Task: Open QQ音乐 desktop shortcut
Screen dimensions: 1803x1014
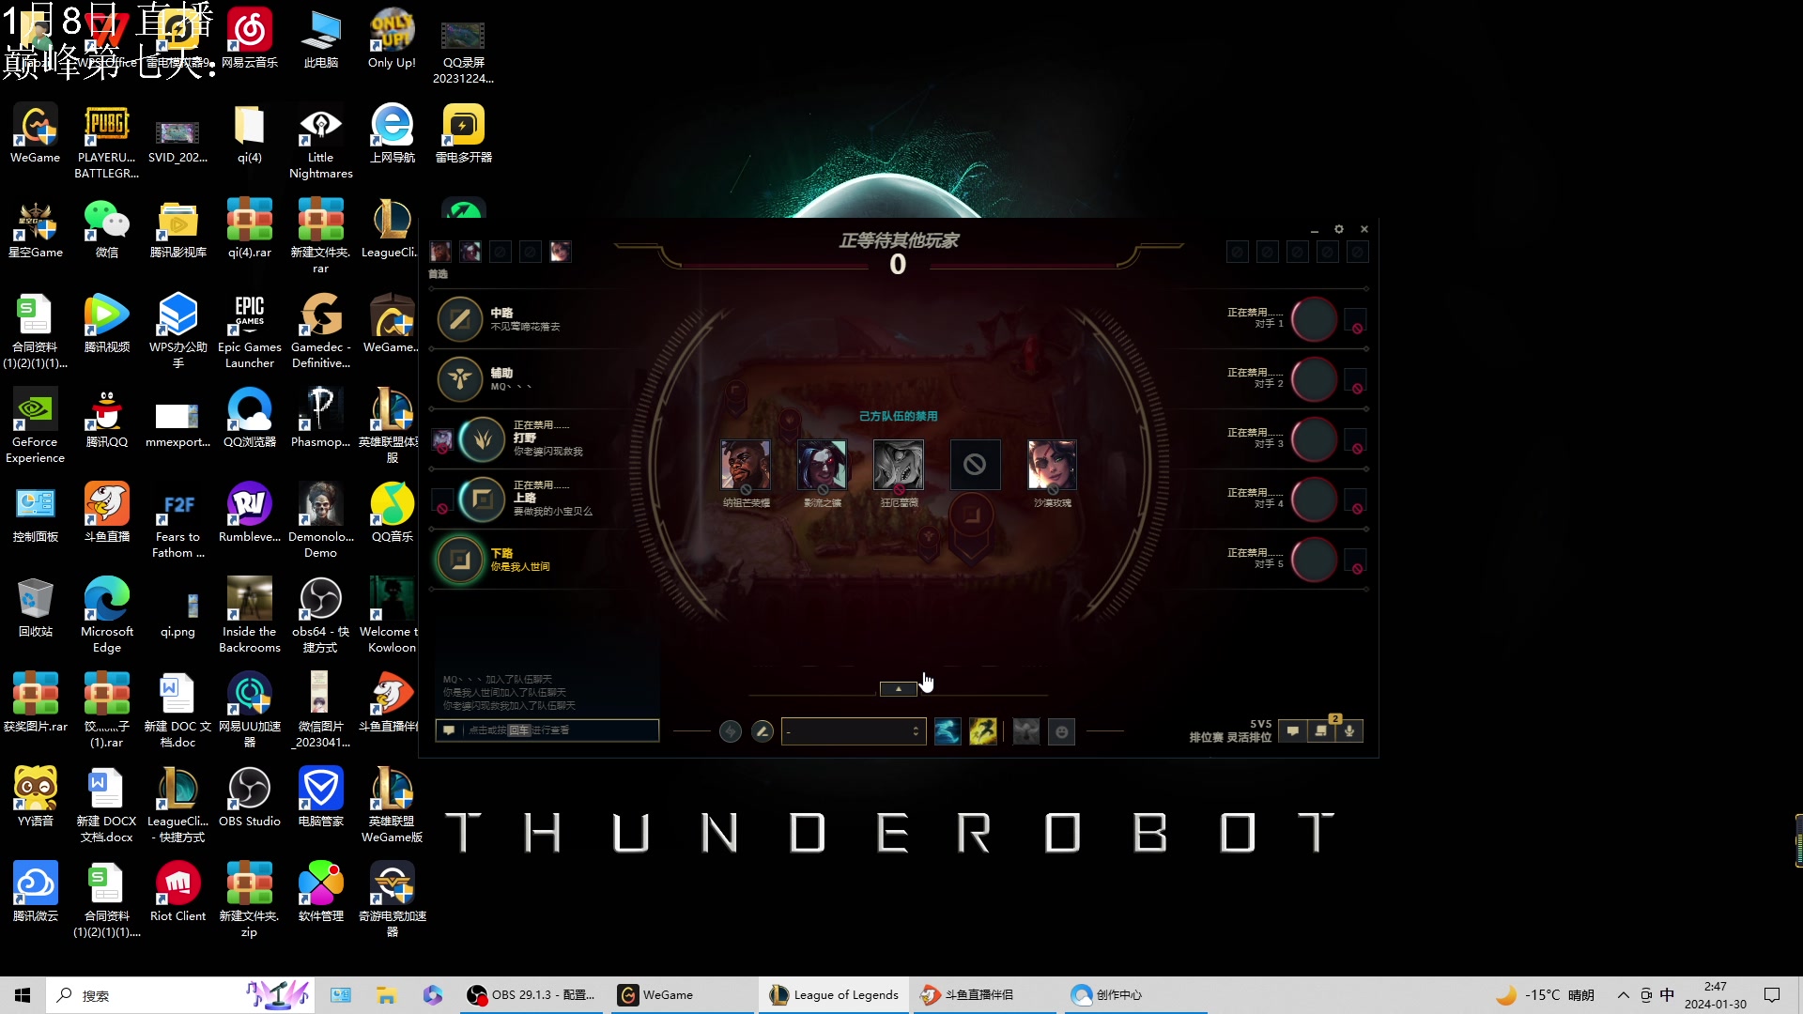Action: pos(392,515)
